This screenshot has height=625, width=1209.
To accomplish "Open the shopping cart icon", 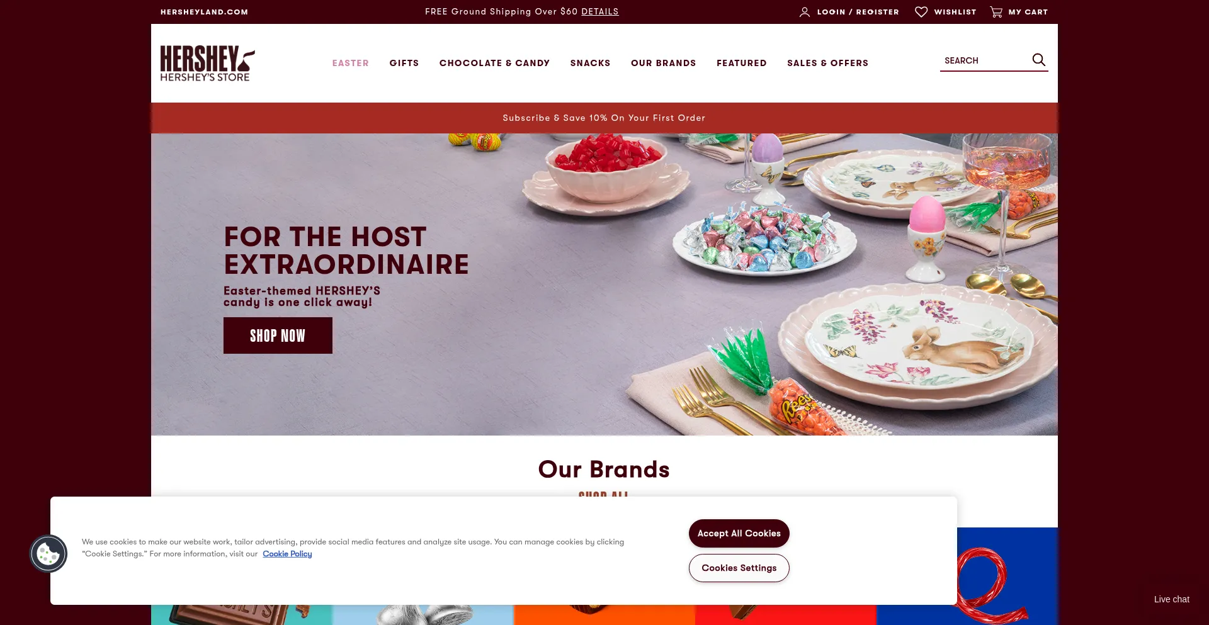I will [996, 12].
